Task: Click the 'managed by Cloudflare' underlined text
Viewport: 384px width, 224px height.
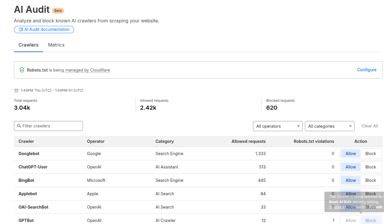Action: (87, 70)
